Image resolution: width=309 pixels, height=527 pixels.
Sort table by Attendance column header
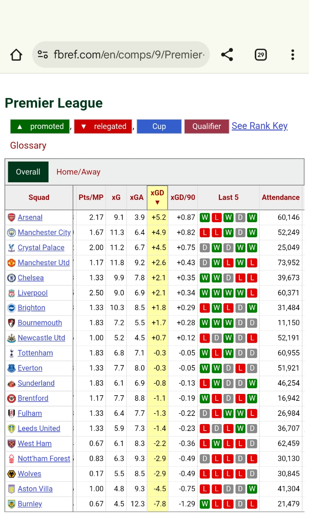tap(280, 197)
